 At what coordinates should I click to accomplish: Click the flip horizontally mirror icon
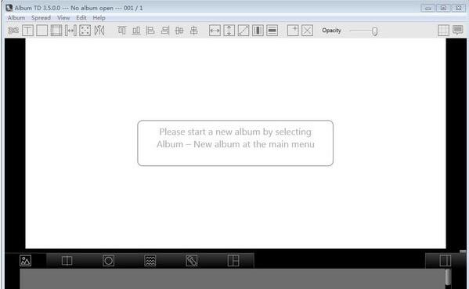pos(99,31)
